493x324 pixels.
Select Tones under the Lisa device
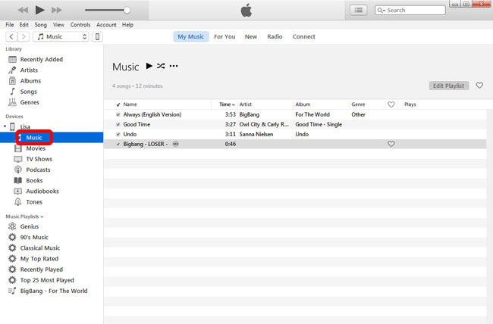[34, 202]
